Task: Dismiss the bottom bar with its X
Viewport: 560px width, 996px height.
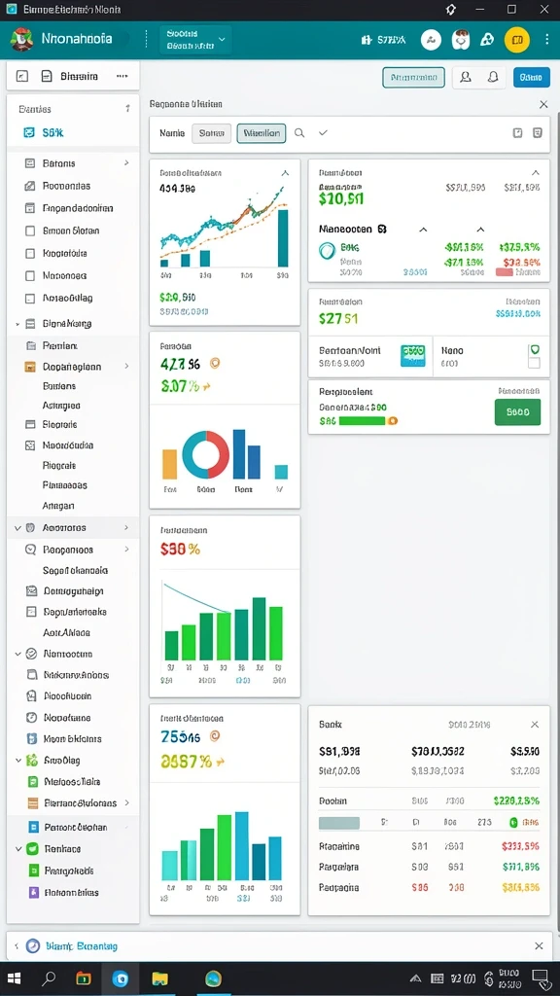Action: (x=539, y=945)
